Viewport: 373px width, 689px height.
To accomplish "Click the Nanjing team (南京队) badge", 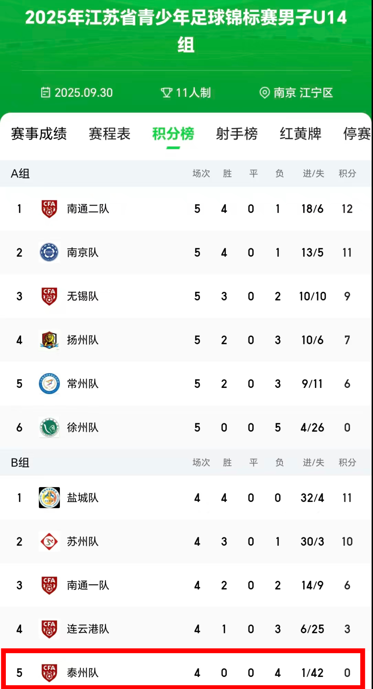I will click(49, 252).
